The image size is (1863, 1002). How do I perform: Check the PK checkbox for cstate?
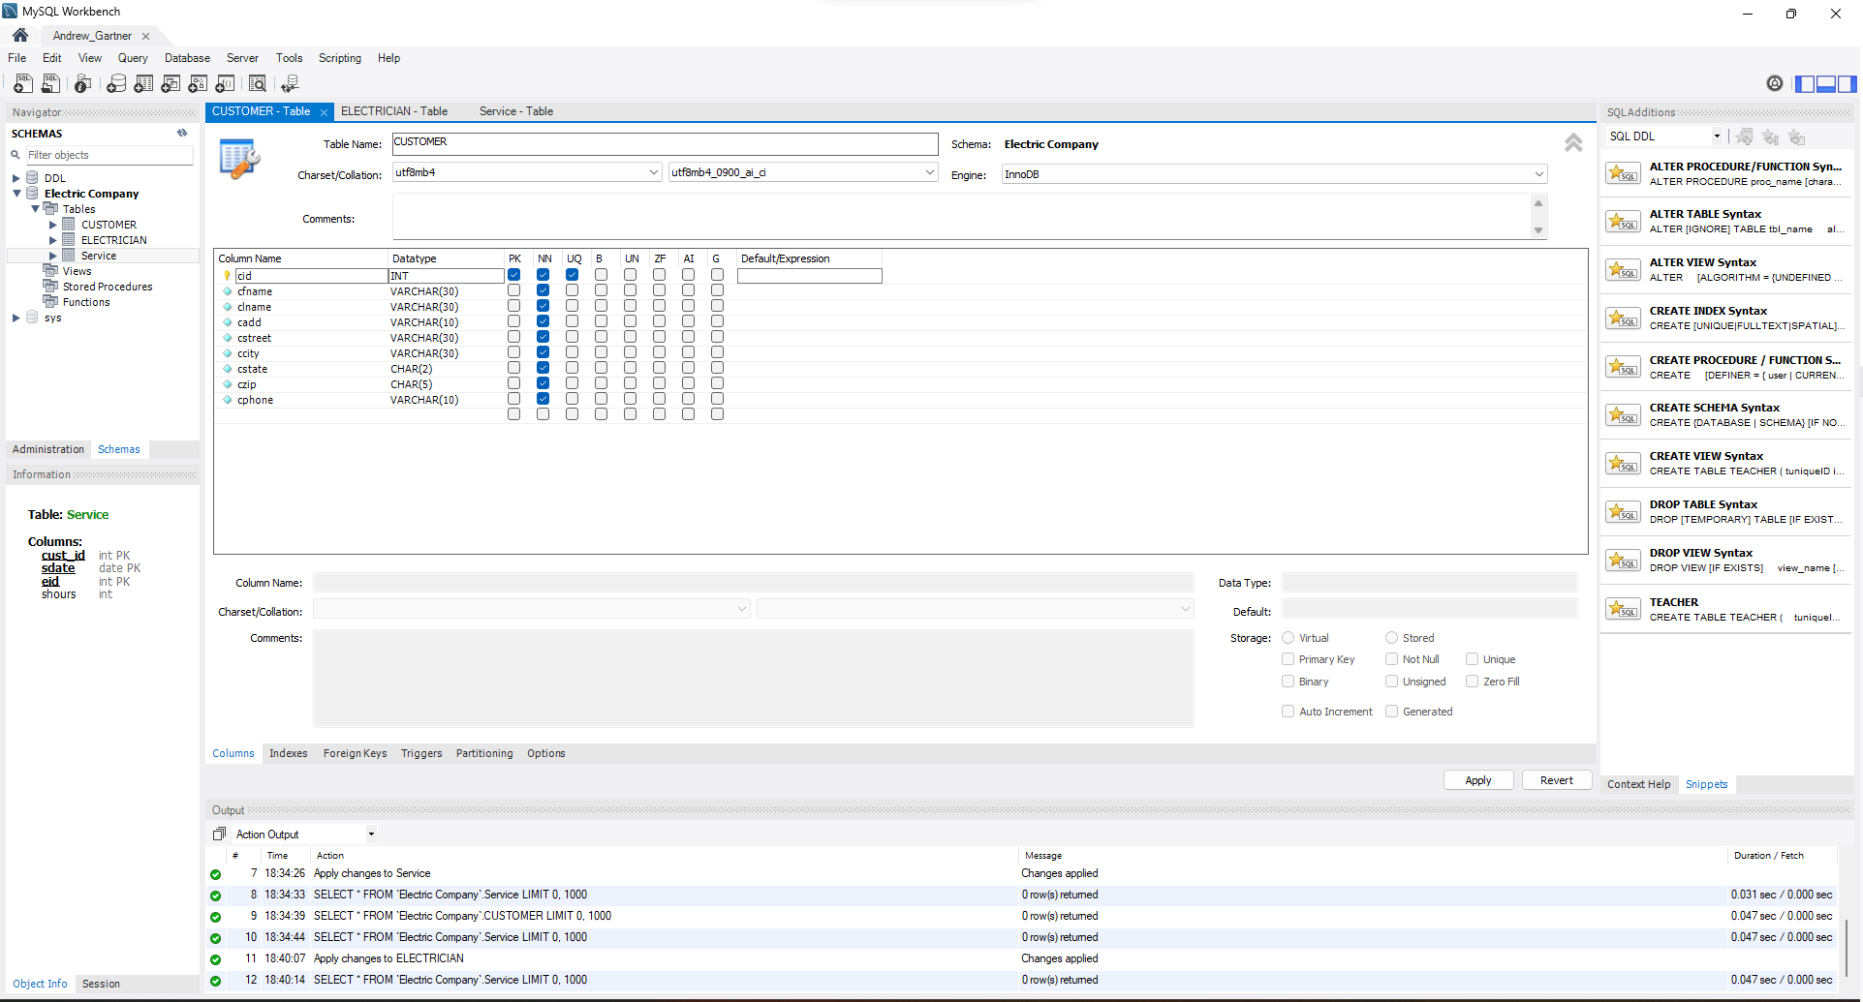pos(514,368)
